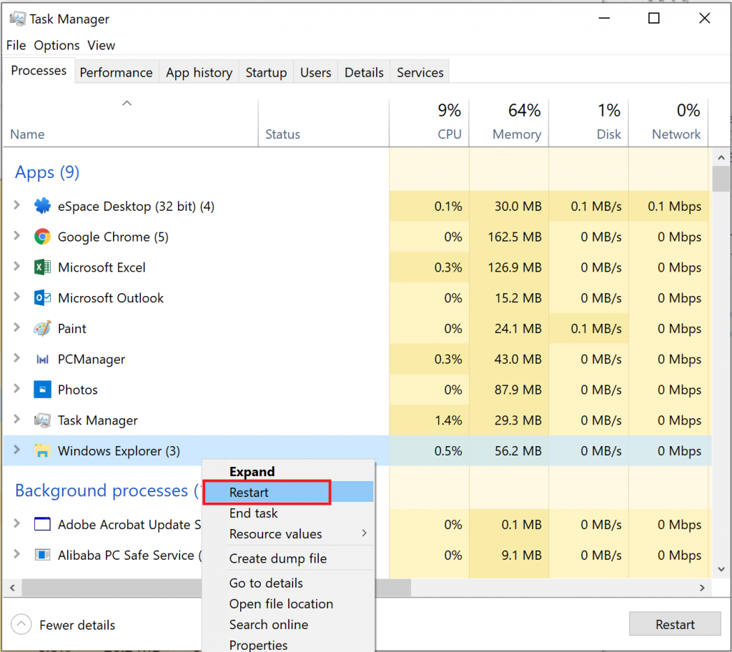Click the horizontal scrollbar right arrow
732x652 pixels.
[x=702, y=588]
